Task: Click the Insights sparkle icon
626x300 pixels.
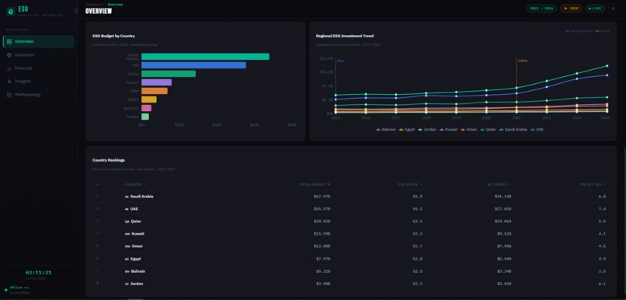Action: pyautogui.click(x=9, y=82)
